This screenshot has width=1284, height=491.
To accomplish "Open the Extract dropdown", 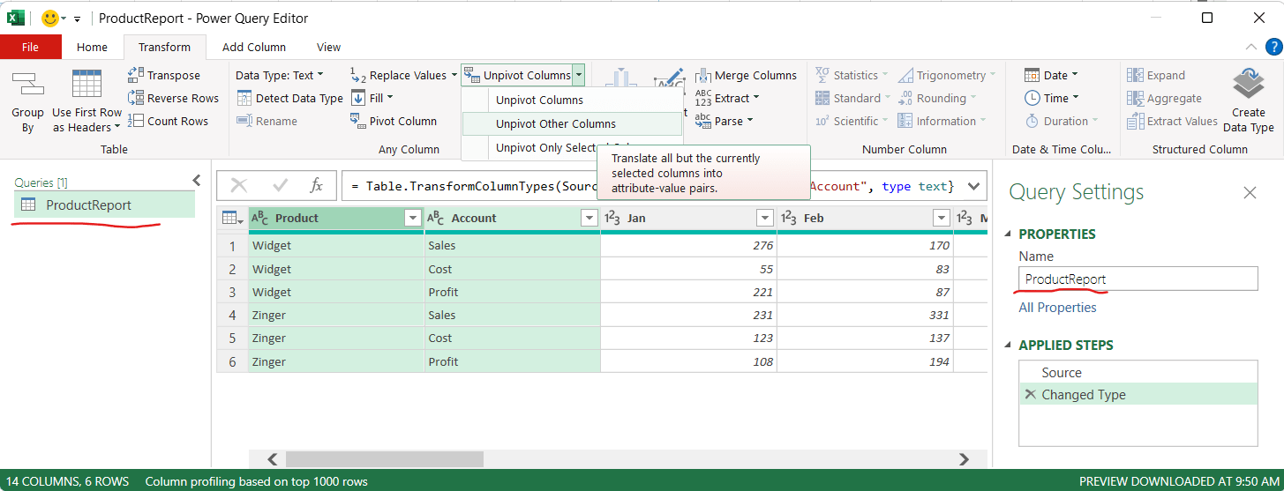I will (x=727, y=99).
